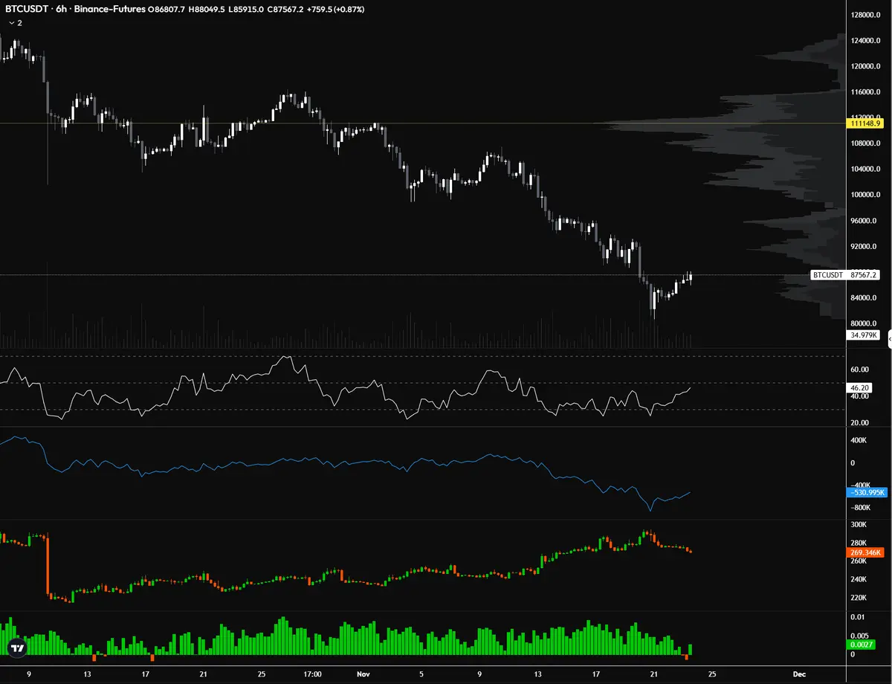Click the Dec date on time axis

pos(799,674)
